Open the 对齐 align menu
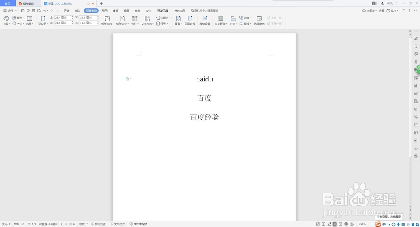Image resolution: width=420 pixels, height=227 pixels. pyautogui.click(x=233, y=20)
